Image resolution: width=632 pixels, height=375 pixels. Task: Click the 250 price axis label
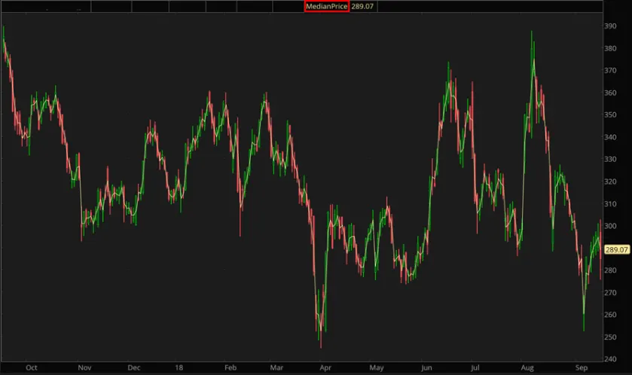coord(610,337)
